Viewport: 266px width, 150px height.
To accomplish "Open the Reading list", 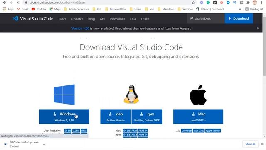I will 254,9.
